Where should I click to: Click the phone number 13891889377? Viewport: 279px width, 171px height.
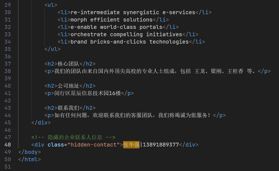tap(161, 145)
